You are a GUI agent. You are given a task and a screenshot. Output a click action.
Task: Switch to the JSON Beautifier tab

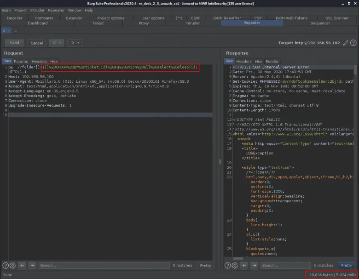227,18
